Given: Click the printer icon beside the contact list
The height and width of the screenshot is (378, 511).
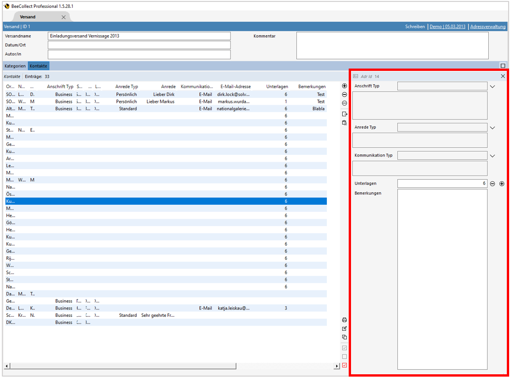Looking at the screenshot, I should 344,320.
